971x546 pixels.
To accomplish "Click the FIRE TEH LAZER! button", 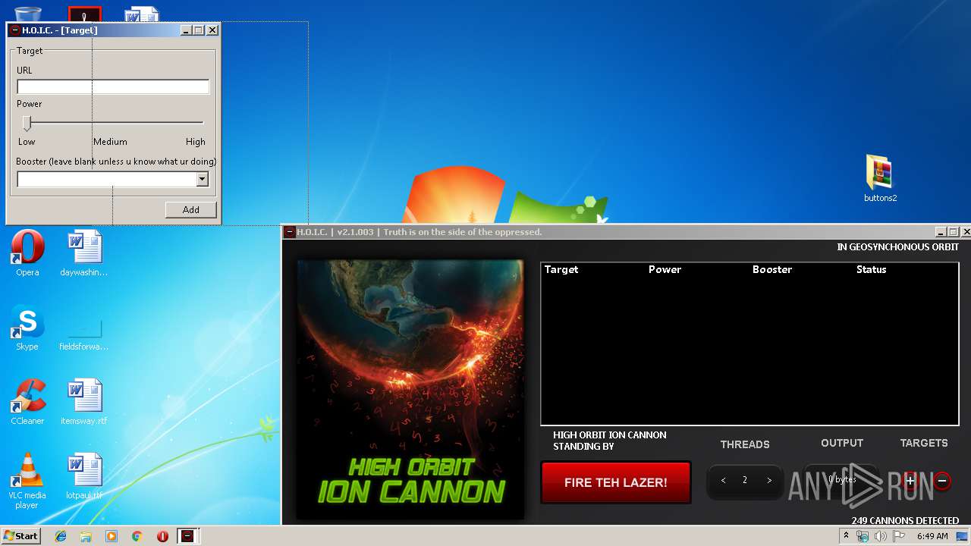I will [615, 482].
